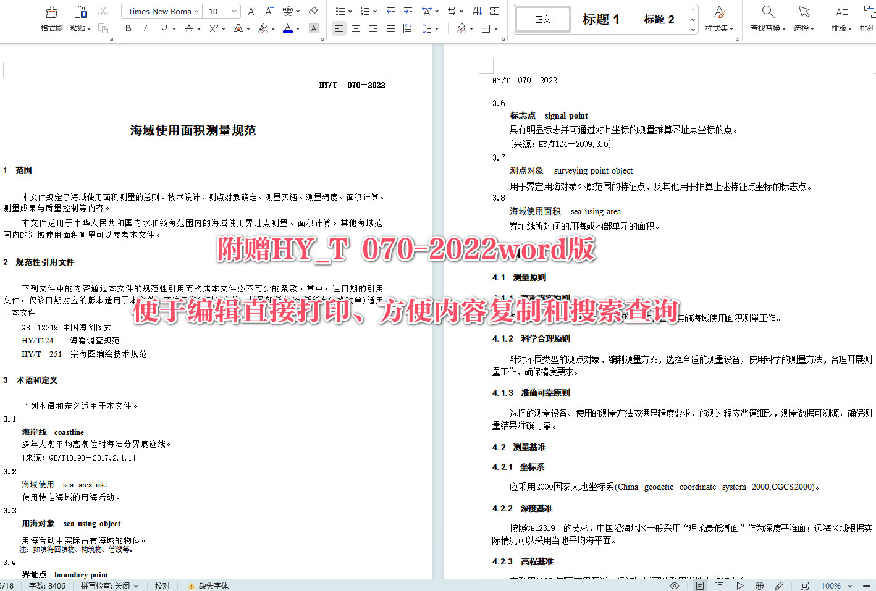Toggle italic formatting

tap(145, 28)
